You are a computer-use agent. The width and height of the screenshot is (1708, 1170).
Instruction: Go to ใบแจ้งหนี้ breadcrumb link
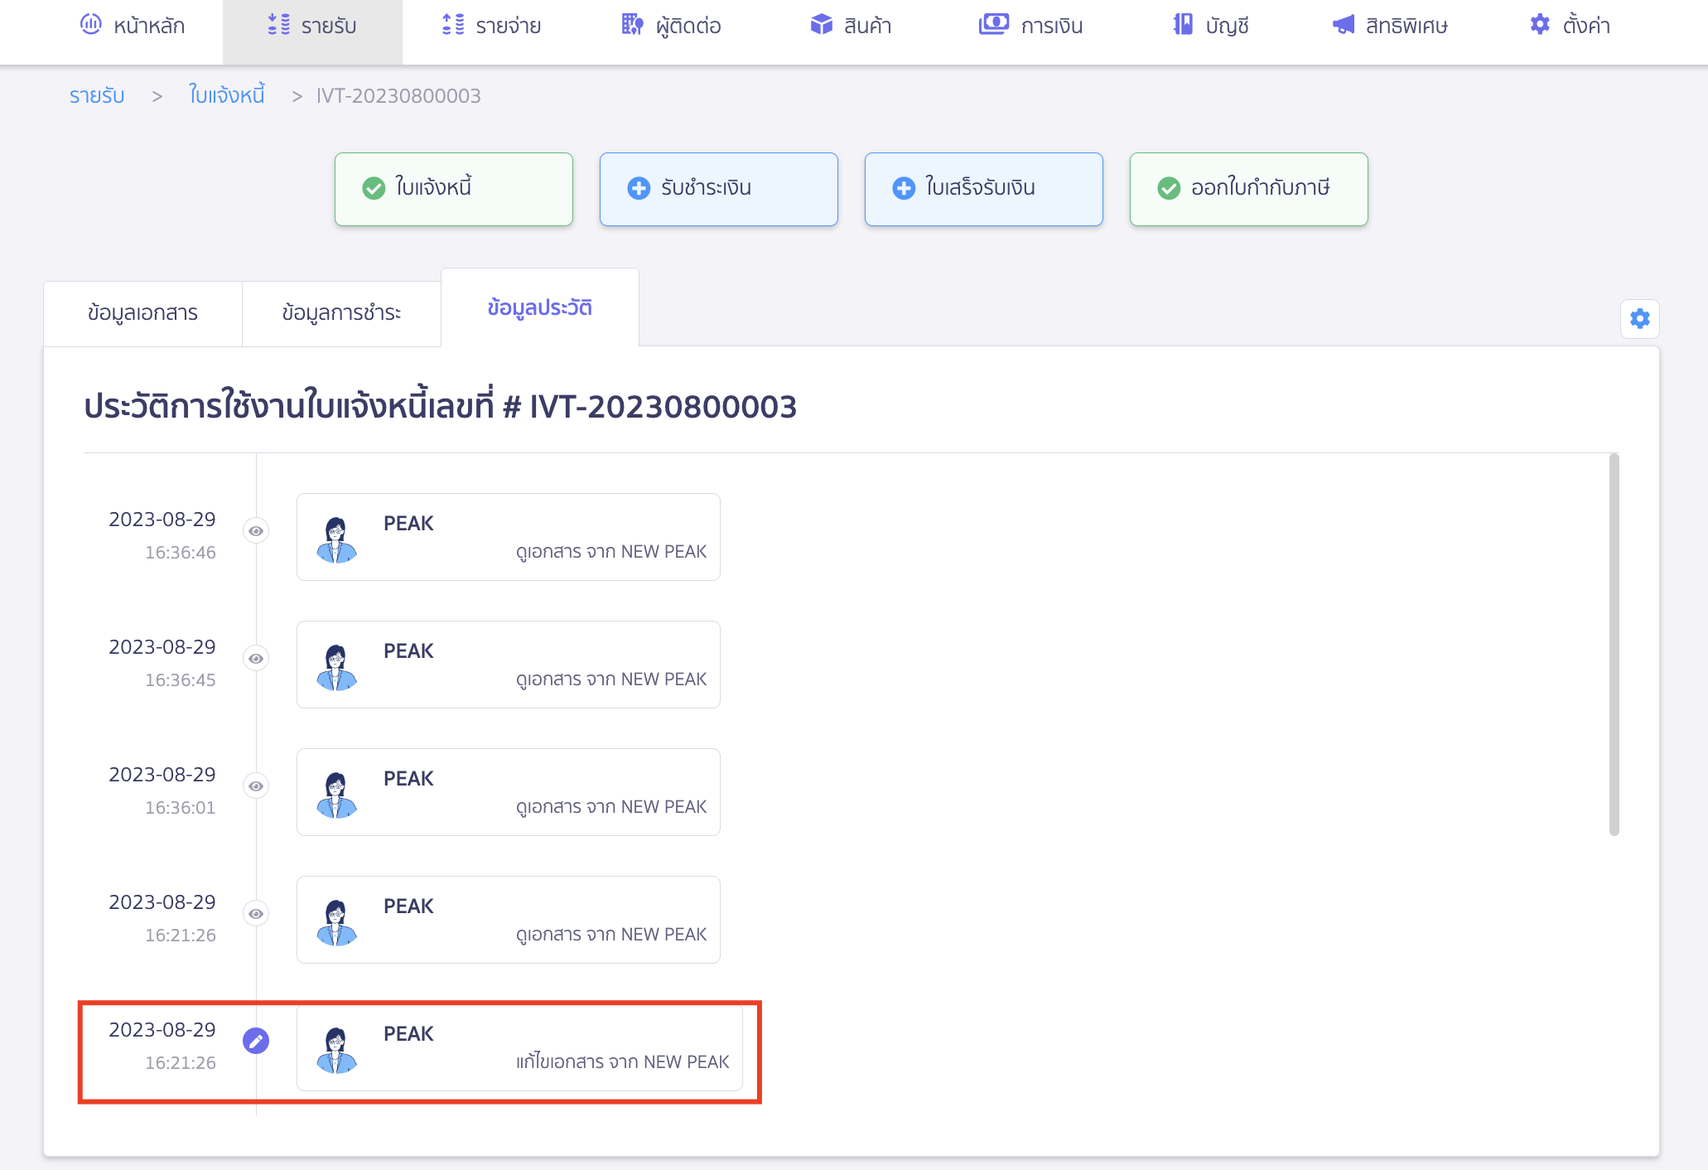pyautogui.click(x=227, y=95)
